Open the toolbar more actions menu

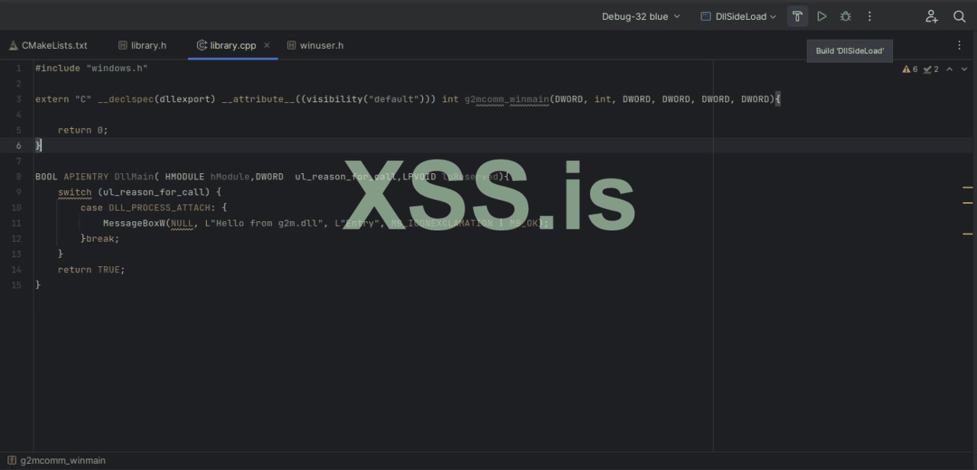coord(869,16)
